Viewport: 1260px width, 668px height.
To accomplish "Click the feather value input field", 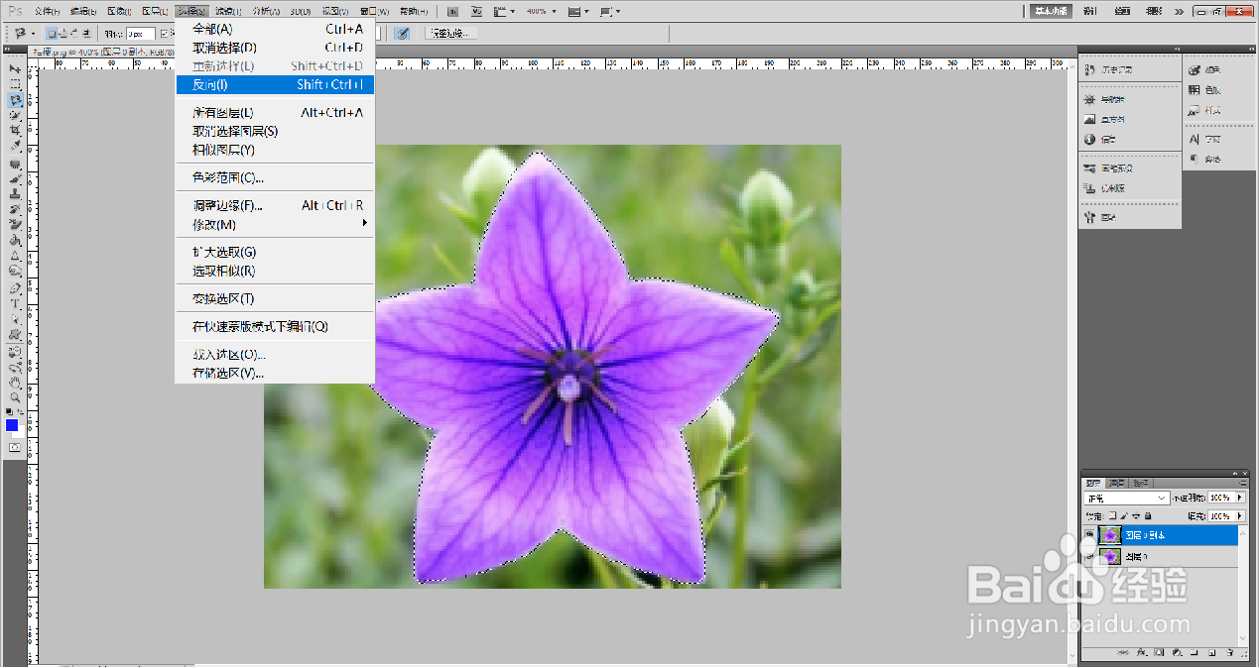I will pos(140,34).
